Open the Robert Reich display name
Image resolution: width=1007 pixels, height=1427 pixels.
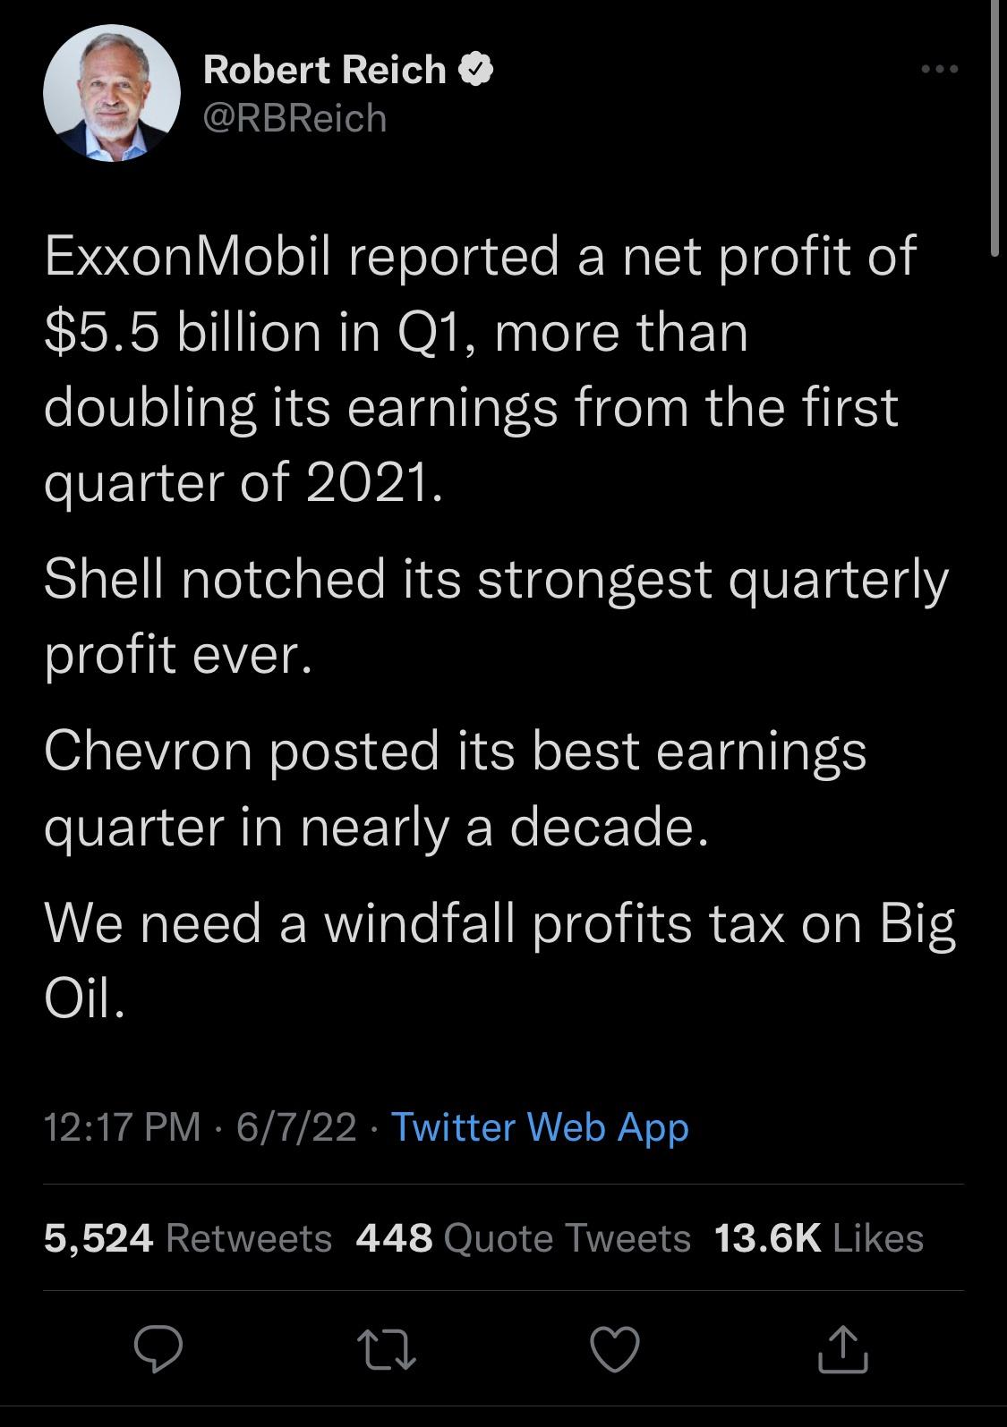[325, 70]
